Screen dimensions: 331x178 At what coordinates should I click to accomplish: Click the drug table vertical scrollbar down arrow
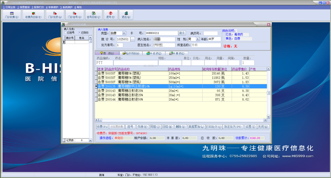coord(268,117)
